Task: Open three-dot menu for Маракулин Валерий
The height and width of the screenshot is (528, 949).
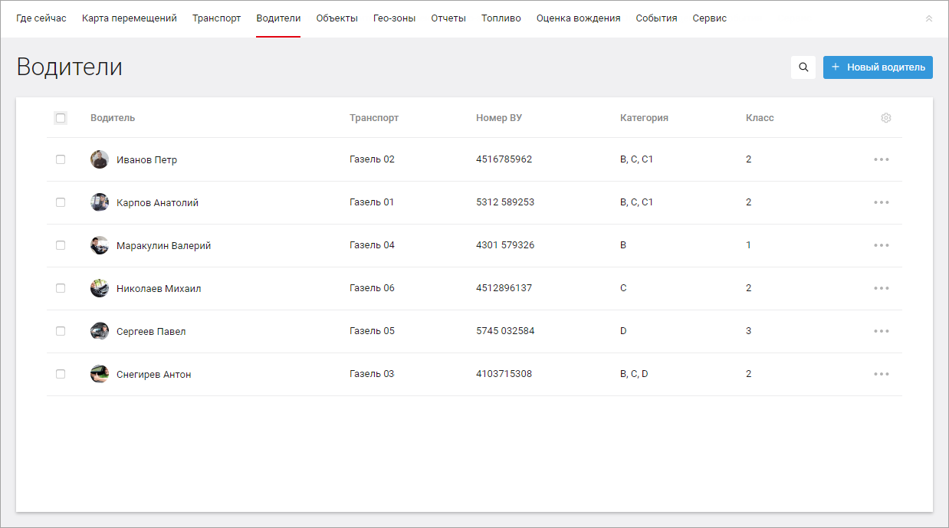Action: pyautogui.click(x=882, y=245)
